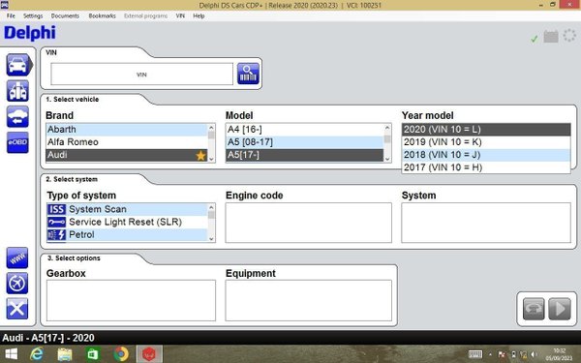This screenshot has height=363, width=581.
Task: Click the play arrow start button
Action: pos(560,309)
